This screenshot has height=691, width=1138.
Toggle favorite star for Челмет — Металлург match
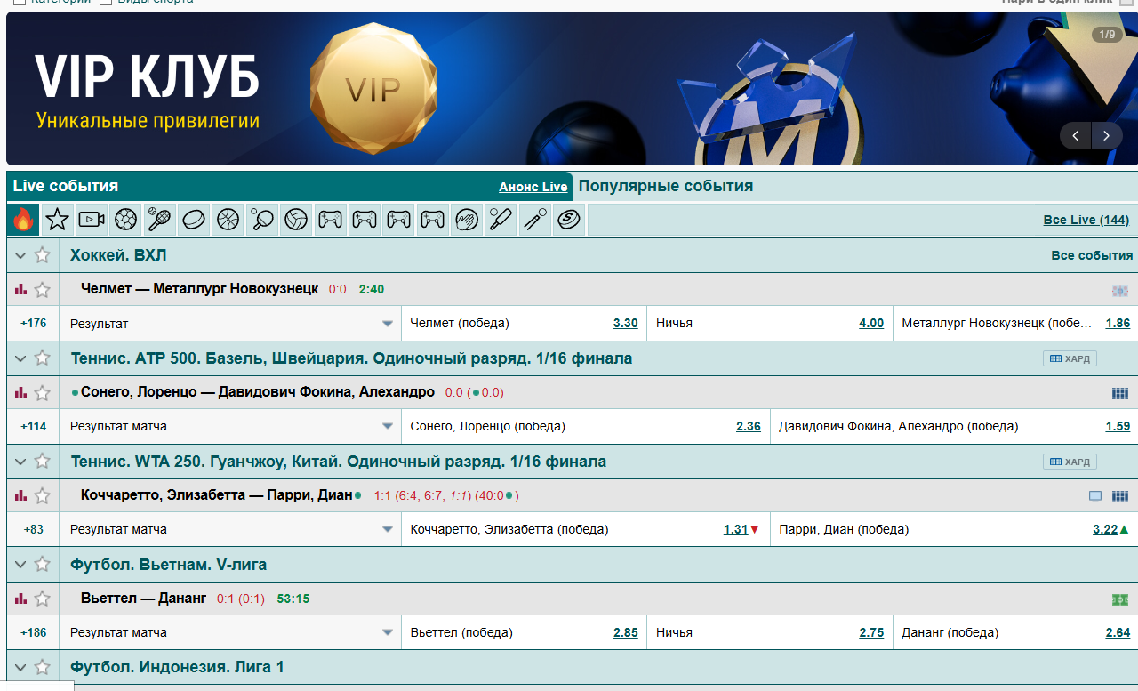(42, 289)
